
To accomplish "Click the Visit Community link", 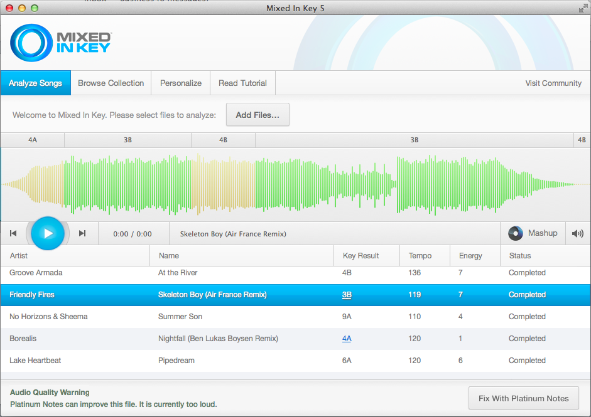I will coord(553,83).
